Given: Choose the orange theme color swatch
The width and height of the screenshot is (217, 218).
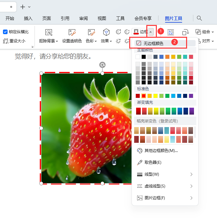Looking at the screenshot, I should point(167,57).
